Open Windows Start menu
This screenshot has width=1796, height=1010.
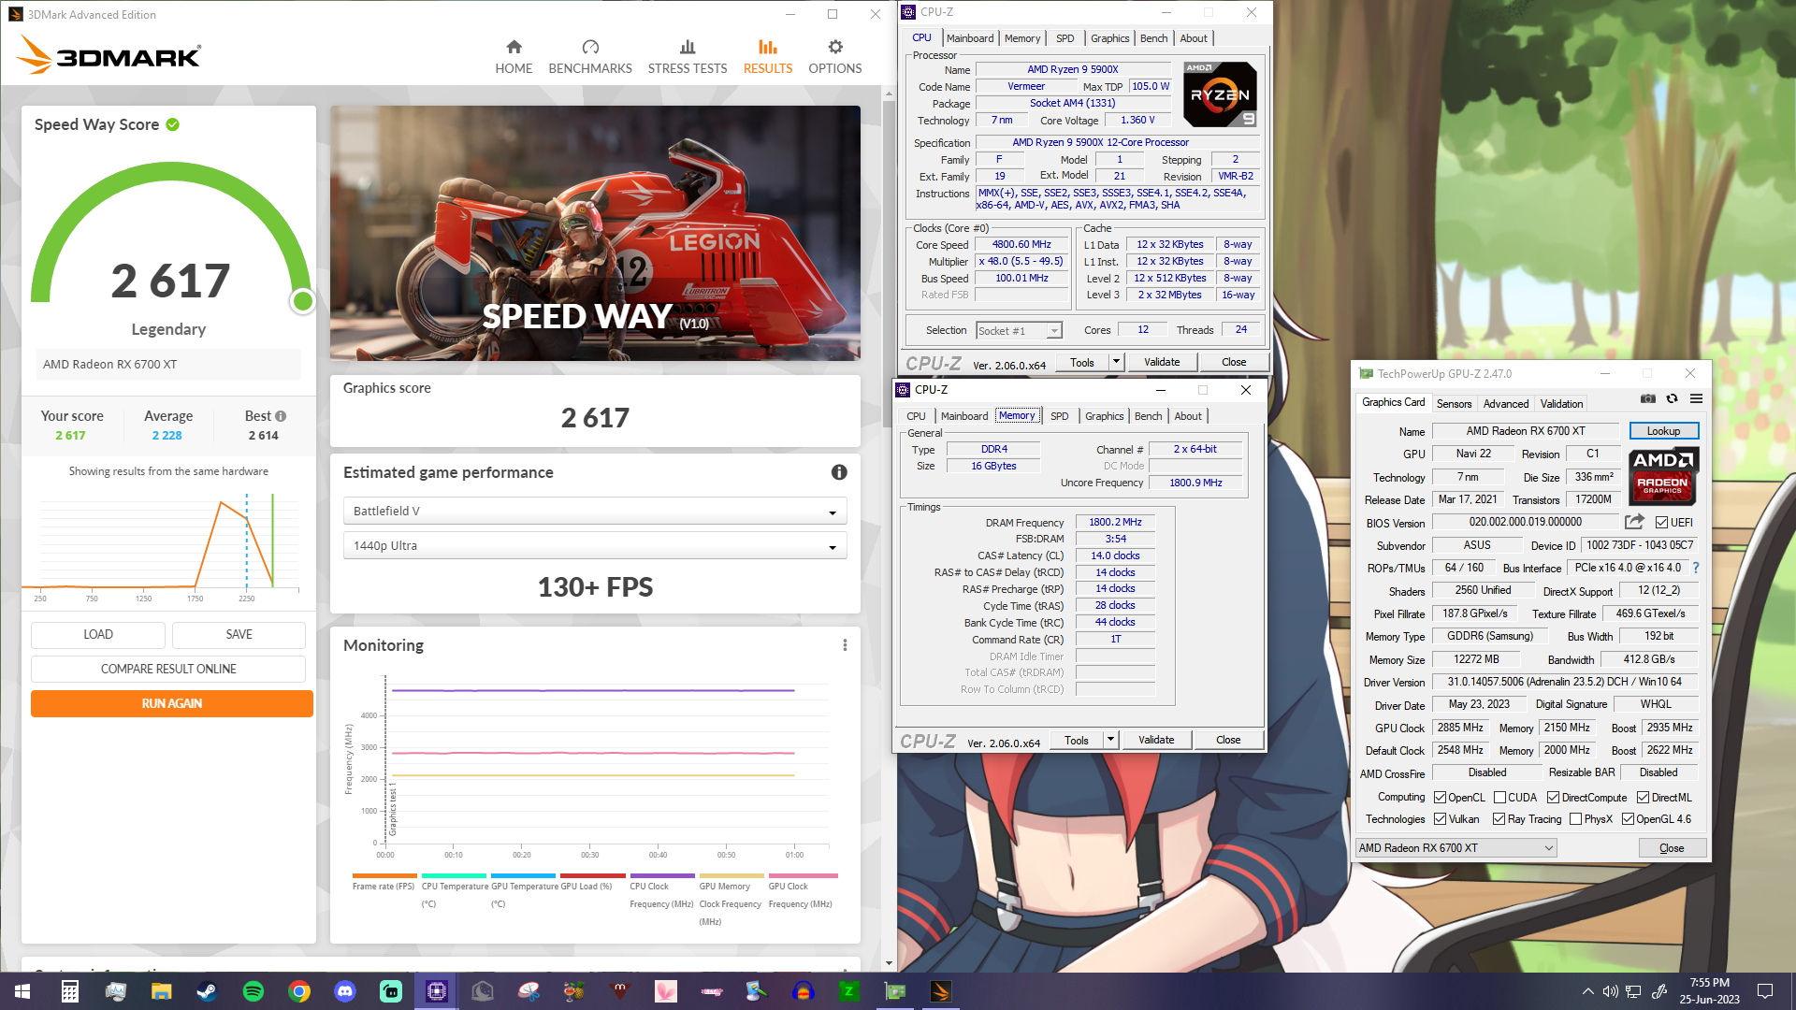point(22,991)
